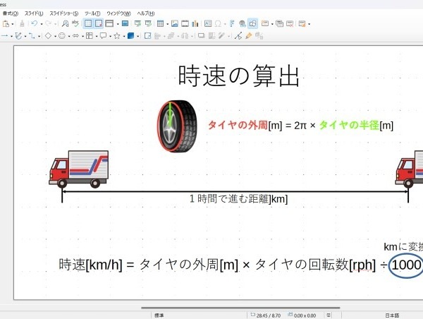Click the blue 3D color box icon
The height and width of the screenshot is (319, 423).
coord(130,36)
